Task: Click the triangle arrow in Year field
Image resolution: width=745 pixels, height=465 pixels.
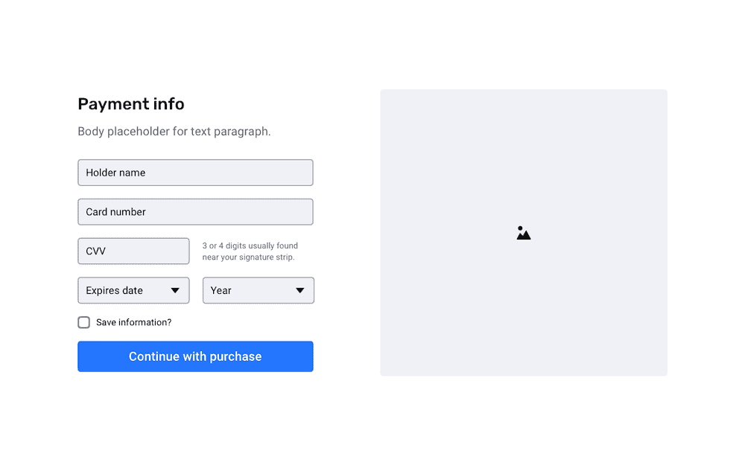Action: [x=299, y=290]
